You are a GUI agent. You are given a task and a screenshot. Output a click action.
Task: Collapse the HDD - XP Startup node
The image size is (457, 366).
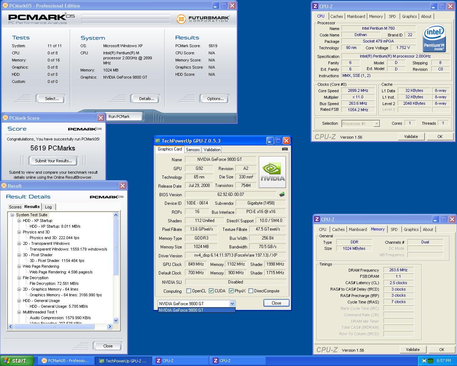click(19, 221)
